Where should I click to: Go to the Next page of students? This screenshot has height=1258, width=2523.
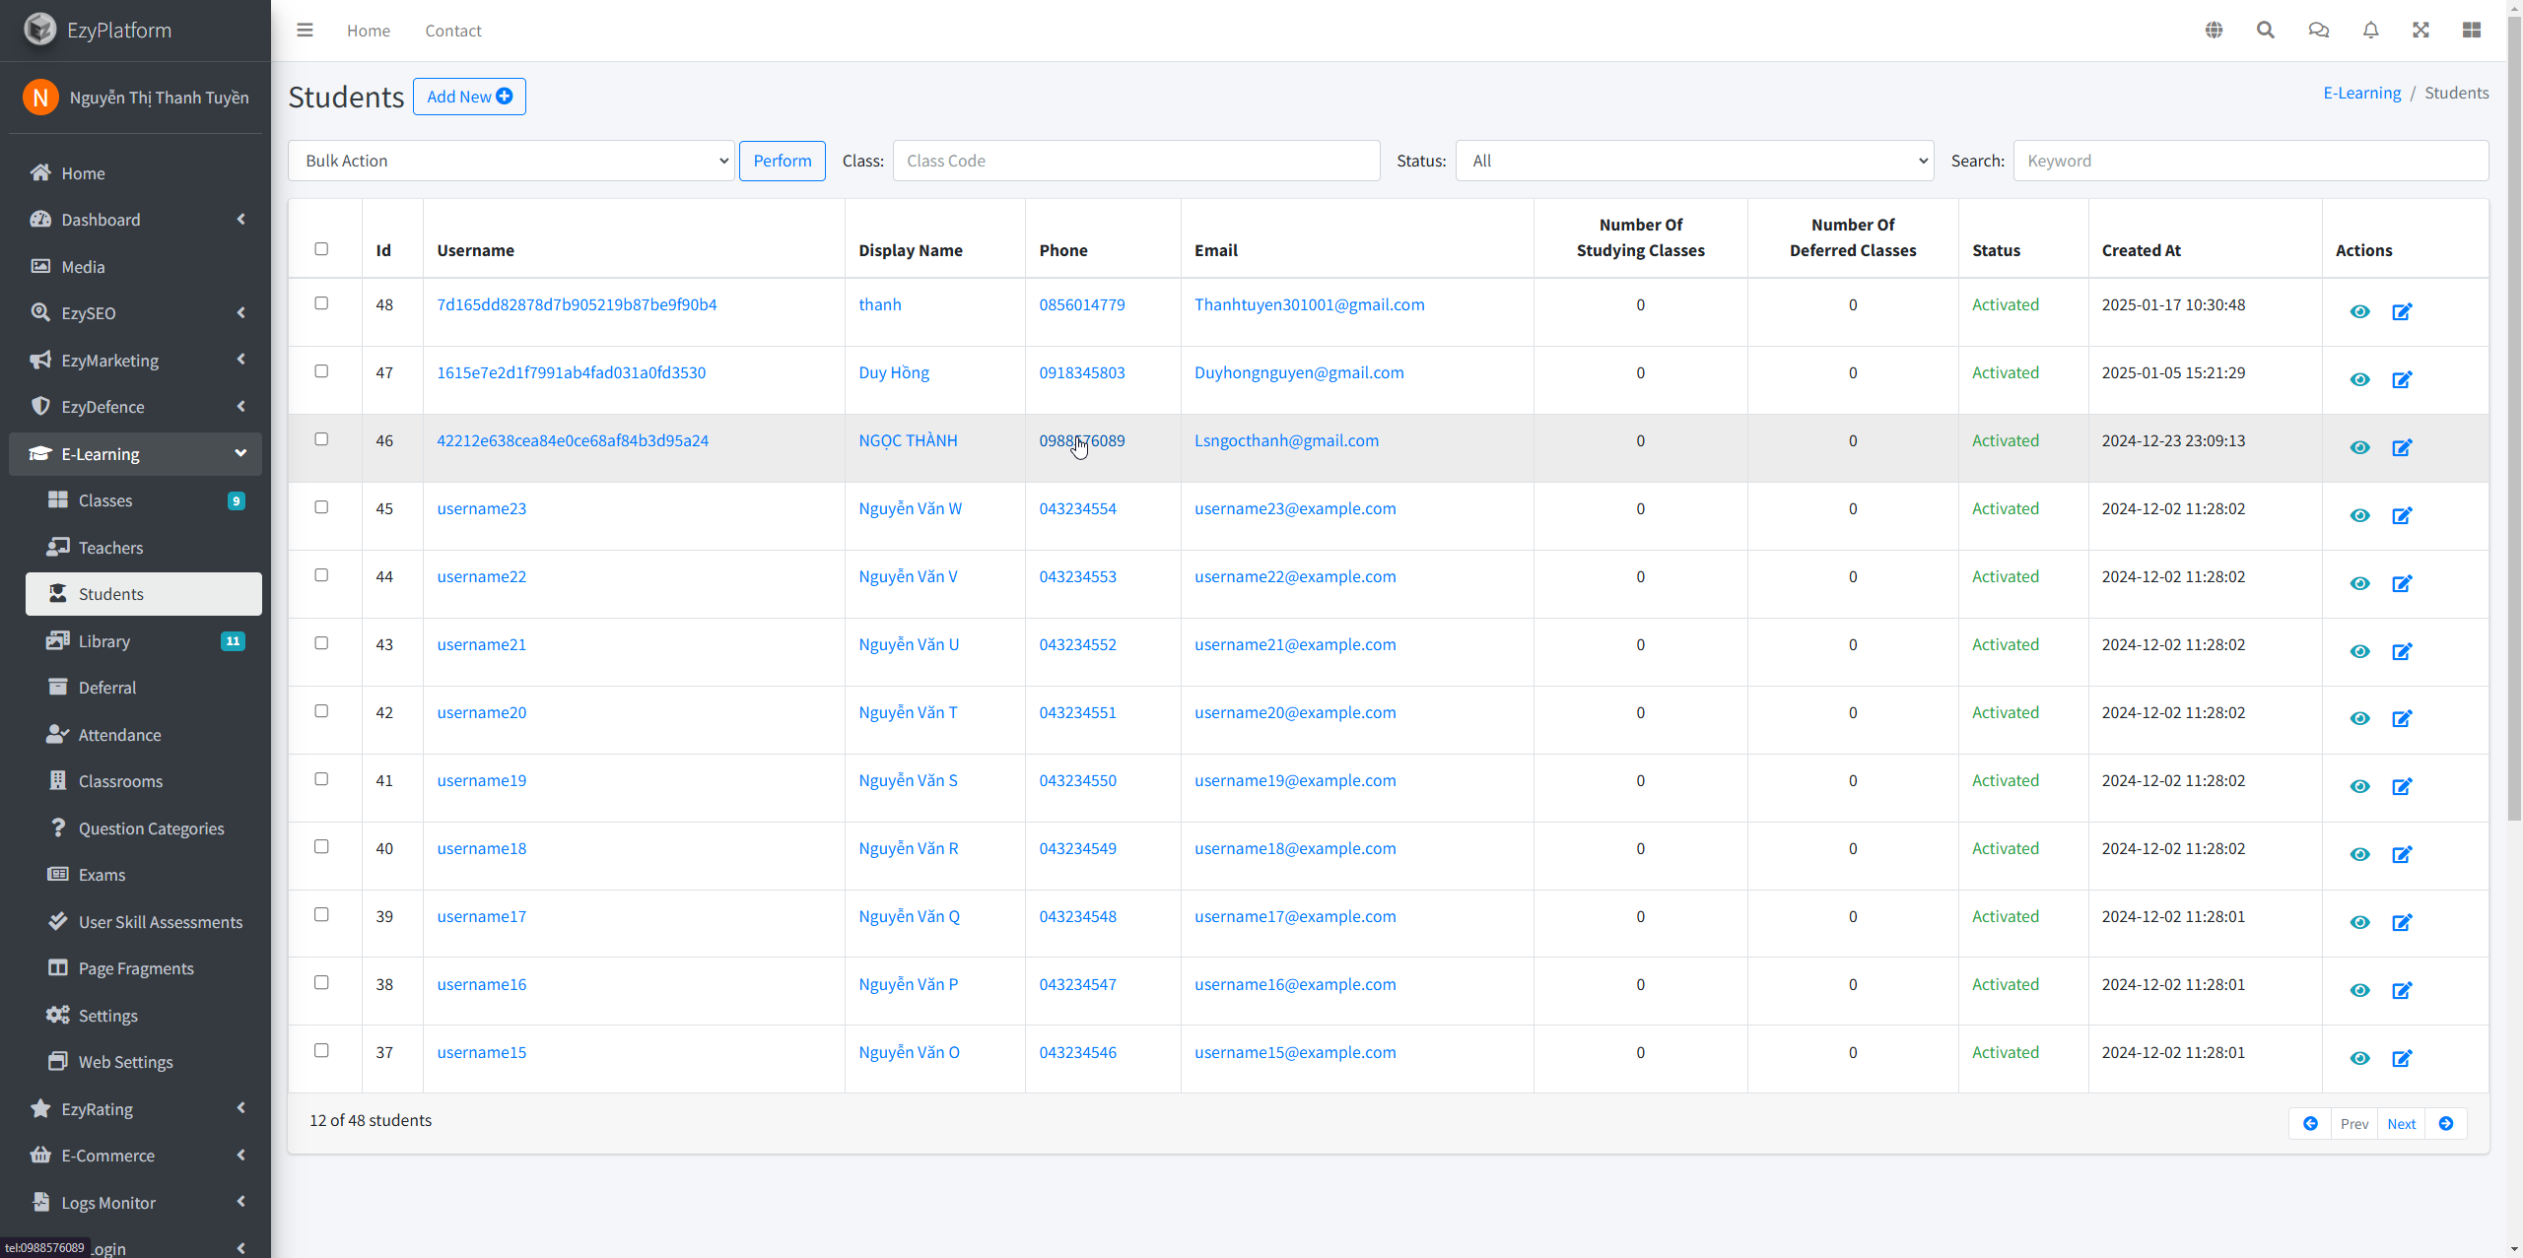point(2401,1124)
